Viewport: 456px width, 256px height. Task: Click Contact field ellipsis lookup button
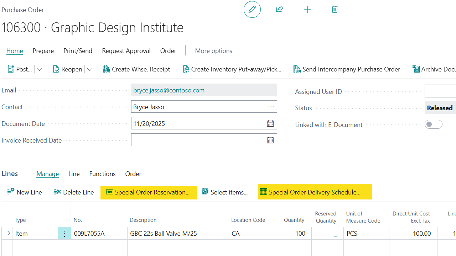(x=271, y=107)
